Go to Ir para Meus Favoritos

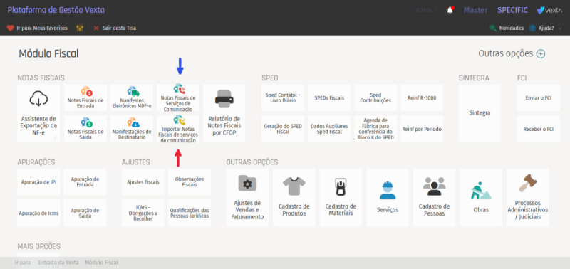pyautogui.click(x=37, y=28)
